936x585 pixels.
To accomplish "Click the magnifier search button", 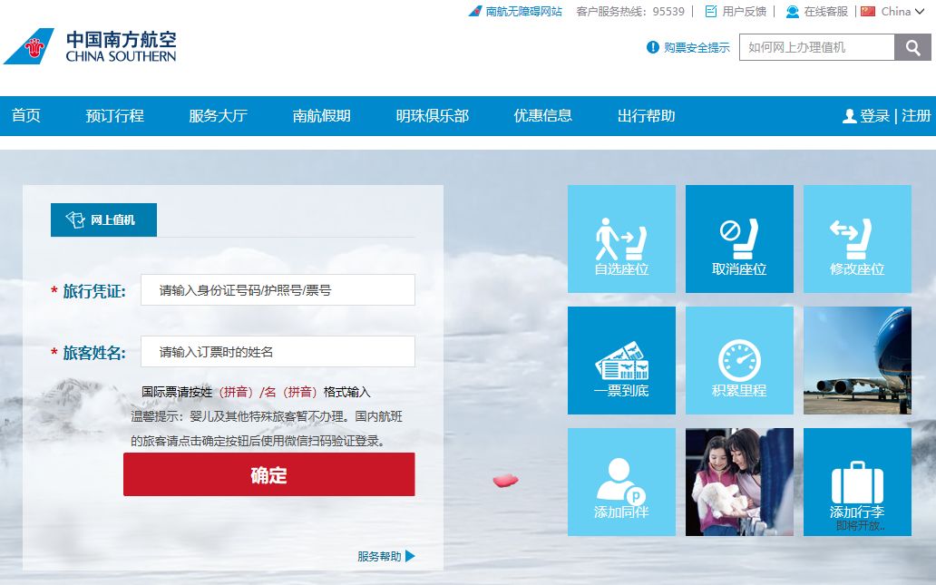I will click(912, 47).
